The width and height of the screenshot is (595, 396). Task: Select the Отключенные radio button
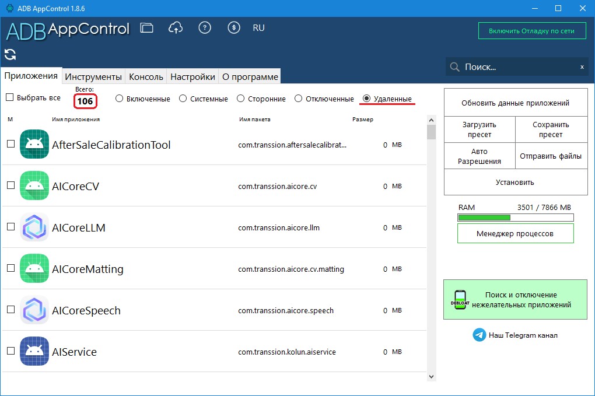[x=298, y=99]
